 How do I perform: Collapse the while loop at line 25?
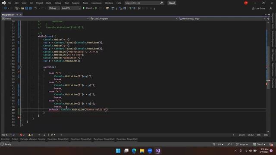pyautogui.click(x=20, y=37)
